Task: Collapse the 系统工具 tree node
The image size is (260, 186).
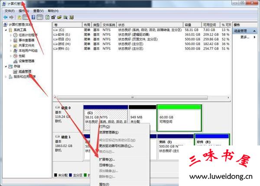Action: (6, 29)
